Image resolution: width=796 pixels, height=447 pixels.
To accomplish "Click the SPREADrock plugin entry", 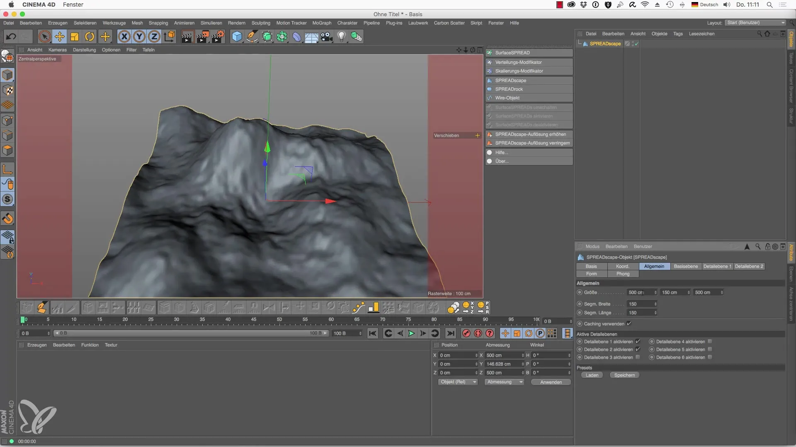I will point(529,89).
